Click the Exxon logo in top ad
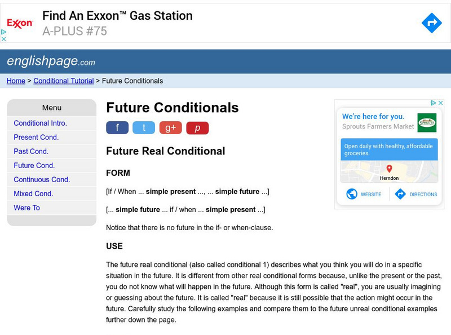The height and width of the screenshot is (335, 451). (20, 23)
